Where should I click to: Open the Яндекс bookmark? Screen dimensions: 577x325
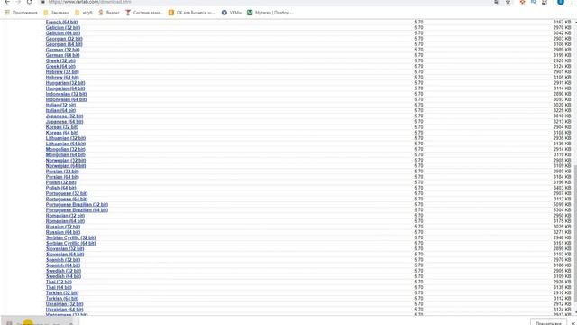[109, 13]
